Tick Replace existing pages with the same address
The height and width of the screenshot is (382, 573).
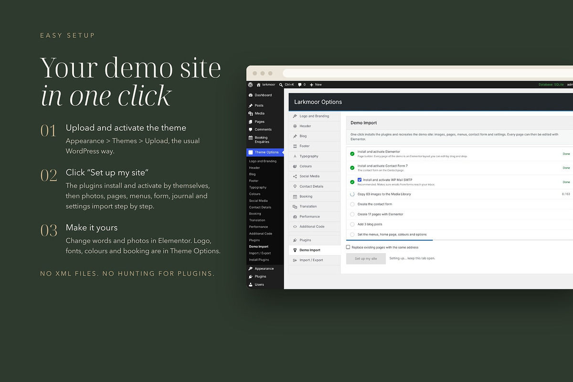click(348, 247)
